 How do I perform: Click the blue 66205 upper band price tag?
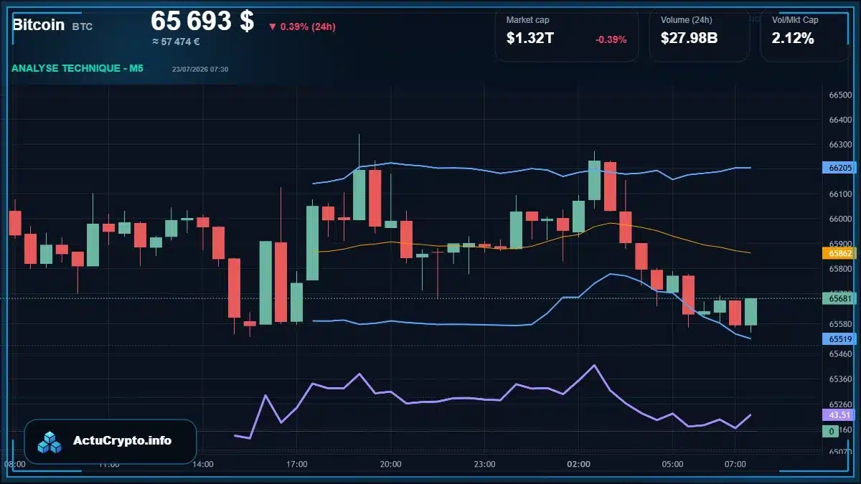tap(839, 168)
